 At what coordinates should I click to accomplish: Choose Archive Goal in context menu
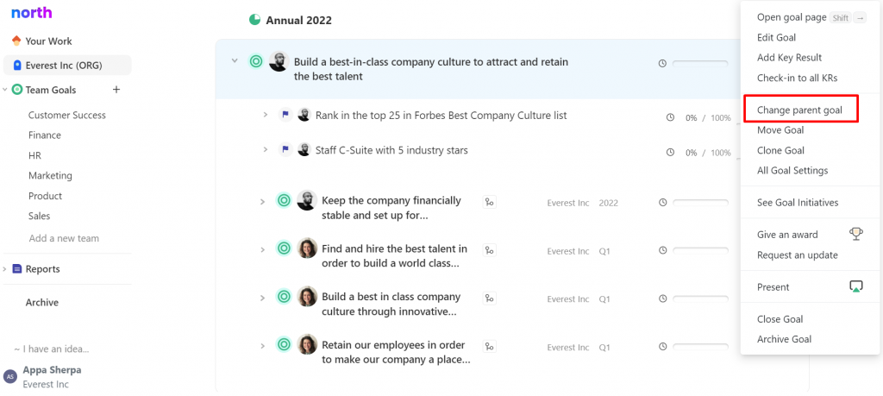pos(784,339)
